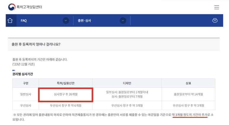Click the cell 우선심사 청구 후 약 6개월
Viewport: 229px width, 125px height.
pos(66,105)
